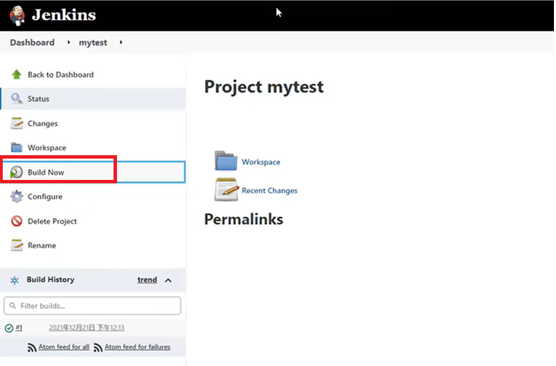The image size is (556, 366).
Task: Open Workspace from the sidebar
Action: 47,148
